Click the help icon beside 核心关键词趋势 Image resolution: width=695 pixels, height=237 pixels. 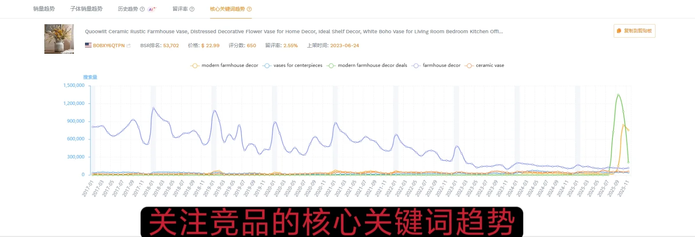249,9
